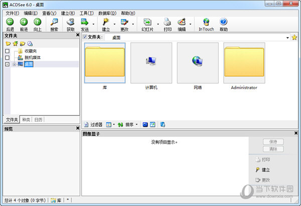Click the blue select icon next to sort dropdown
Viewport: 301px width, 206px height.
pos(145,125)
